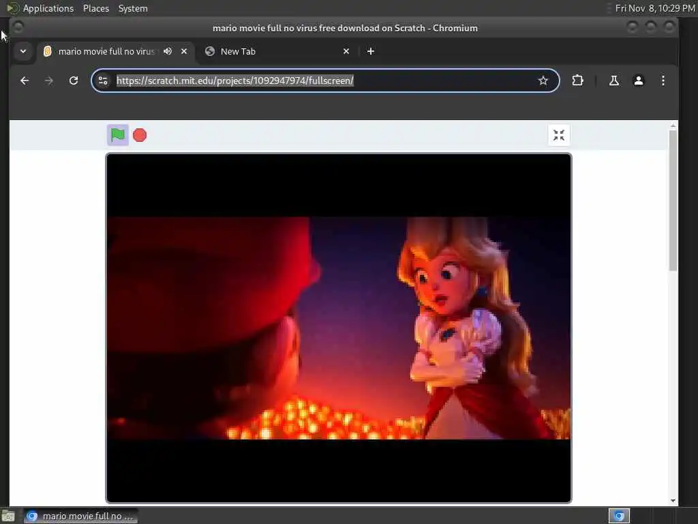Open the Applications menu
This screenshot has height=524, width=698.
(x=48, y=8)
